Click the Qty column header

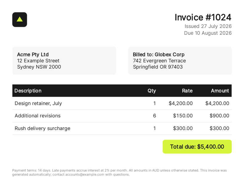(x=152, y=91)
